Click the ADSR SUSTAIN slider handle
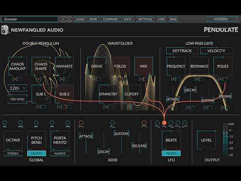This screenshot has height=181, width=241. (x=122, y=134)
